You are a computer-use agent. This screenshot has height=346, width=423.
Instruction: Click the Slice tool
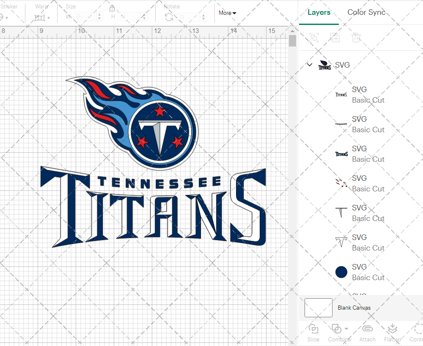point(313,333)
